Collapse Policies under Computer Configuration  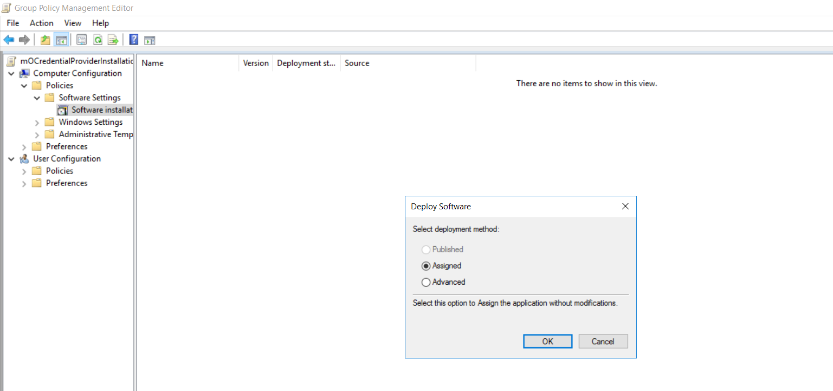(24, 86)
